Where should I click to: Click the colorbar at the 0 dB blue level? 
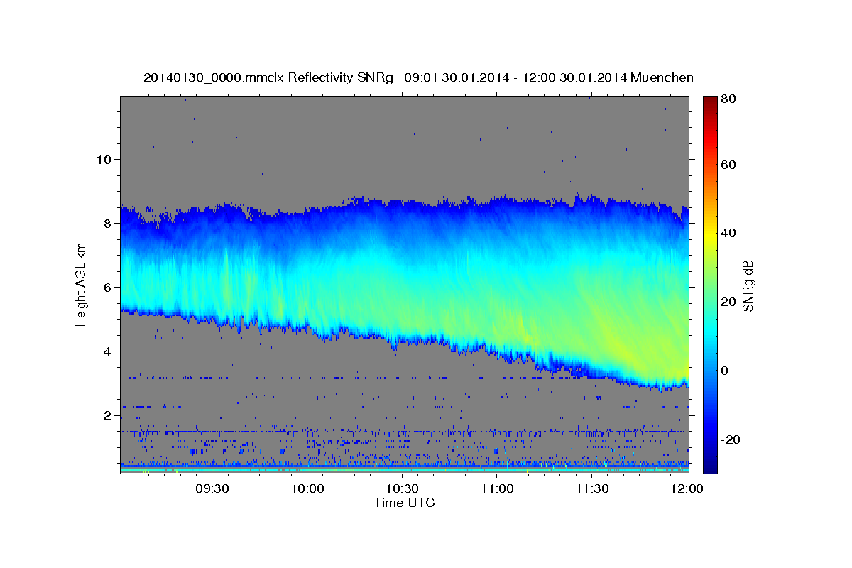pos(709,371)
